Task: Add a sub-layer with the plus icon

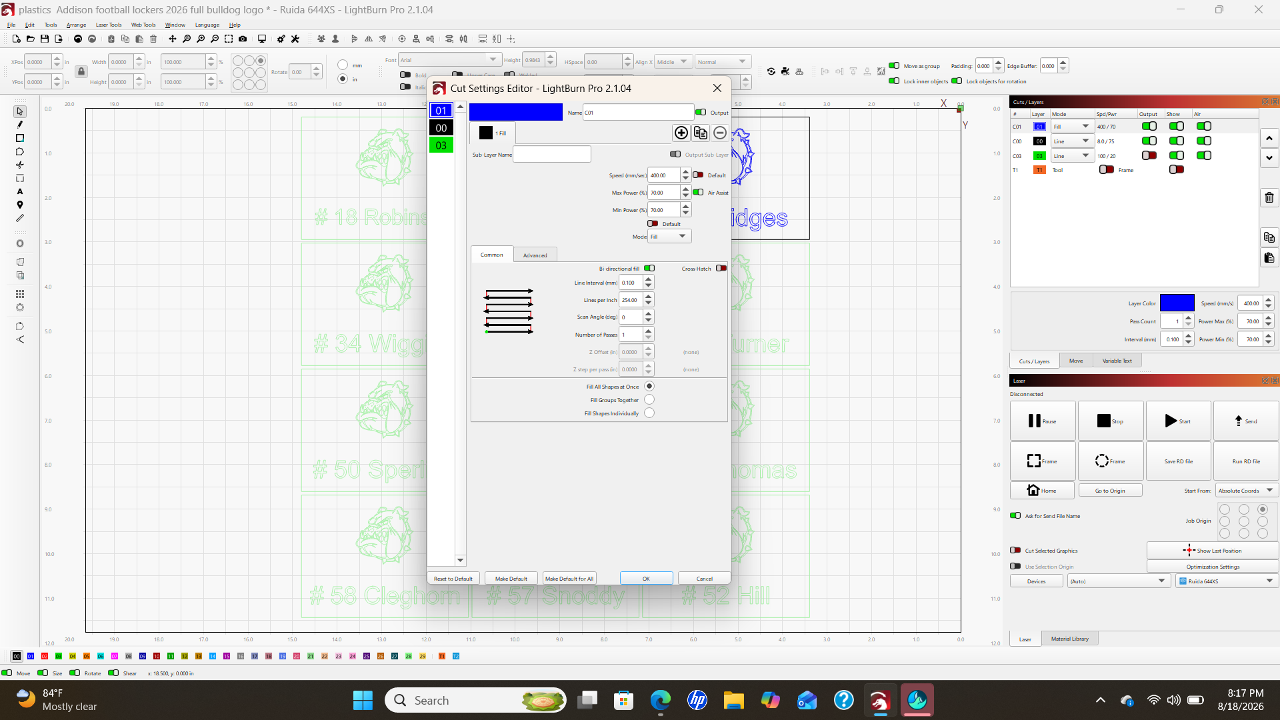Action: (681, 133)
